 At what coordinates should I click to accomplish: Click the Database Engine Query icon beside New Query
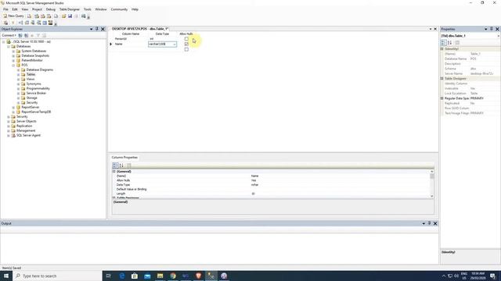[30, 16]
